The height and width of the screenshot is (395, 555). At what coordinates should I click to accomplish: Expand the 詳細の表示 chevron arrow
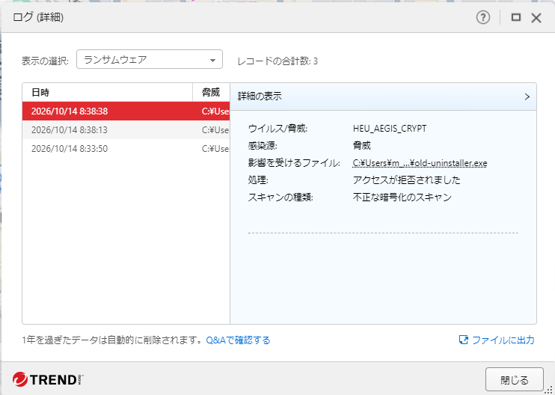point(527,97)
